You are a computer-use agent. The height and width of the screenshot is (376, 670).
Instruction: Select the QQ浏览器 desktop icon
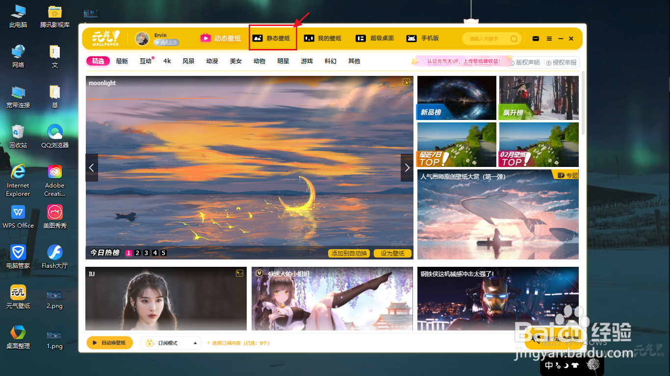point(55,136)
